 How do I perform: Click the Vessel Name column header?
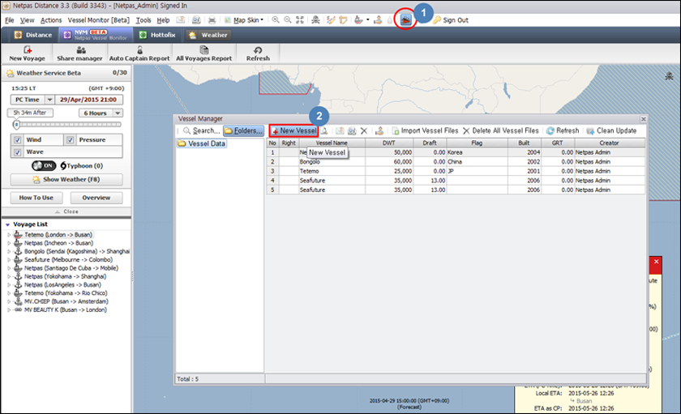(332, 143)
